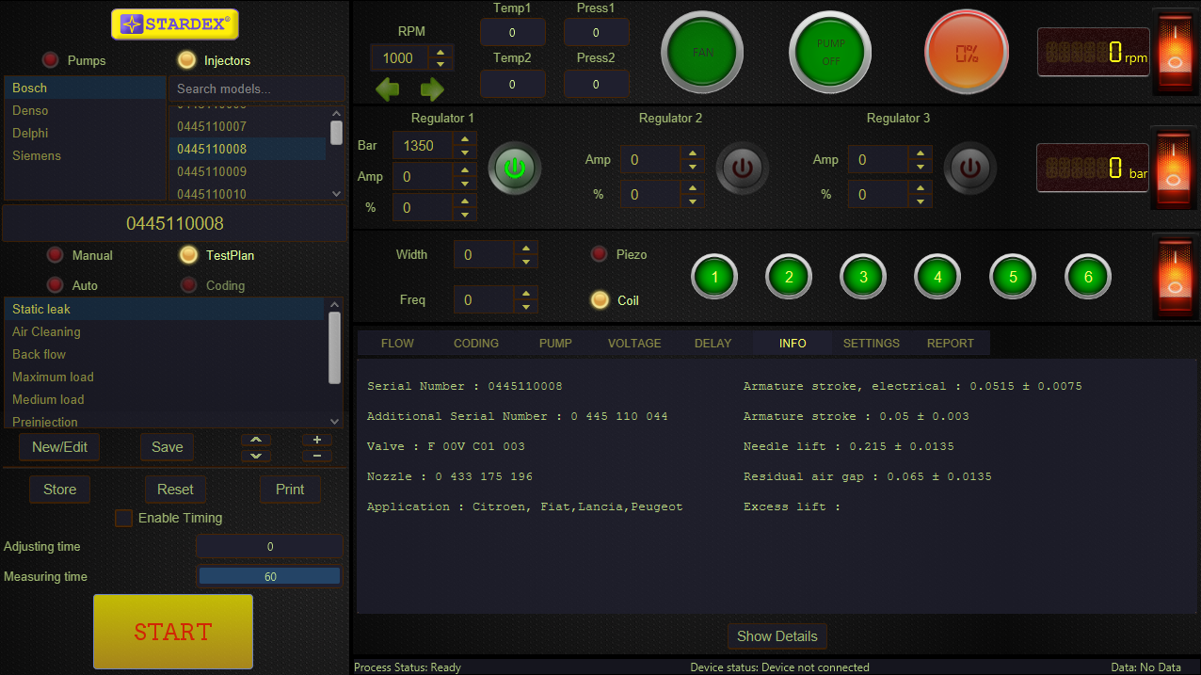This screenshot has height=675, width=1201.
Task: Increase Regulator 3 percent value
Action: [x=920, y=189]
